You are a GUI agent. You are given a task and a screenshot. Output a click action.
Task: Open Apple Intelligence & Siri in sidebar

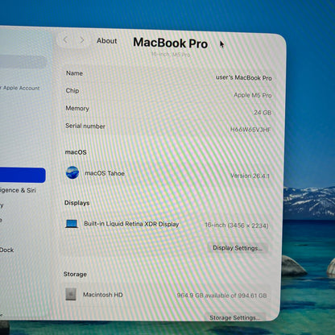pos(18,190)
